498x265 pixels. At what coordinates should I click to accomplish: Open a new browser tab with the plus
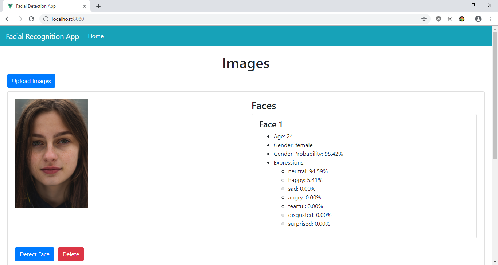tap(98, 6)
